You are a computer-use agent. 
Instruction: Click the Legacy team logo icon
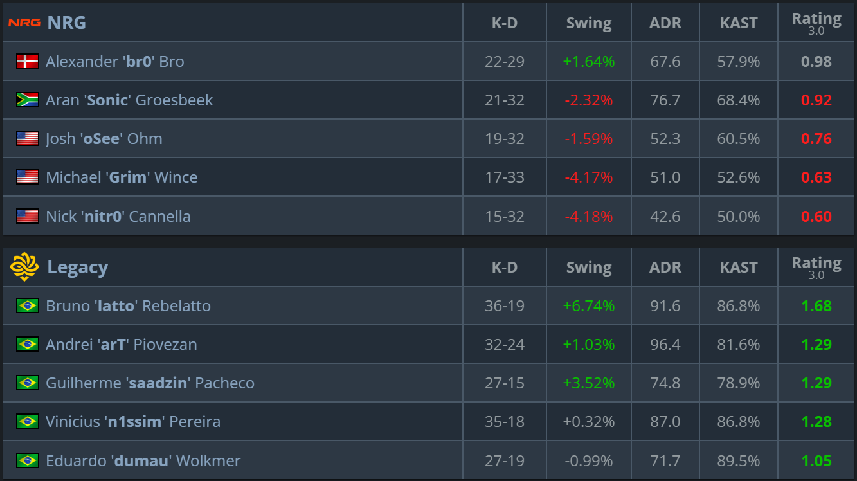24,267
